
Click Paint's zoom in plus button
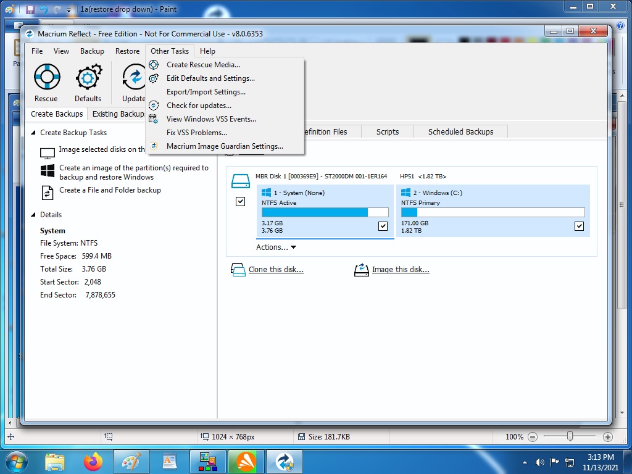(x=608, y=436)
